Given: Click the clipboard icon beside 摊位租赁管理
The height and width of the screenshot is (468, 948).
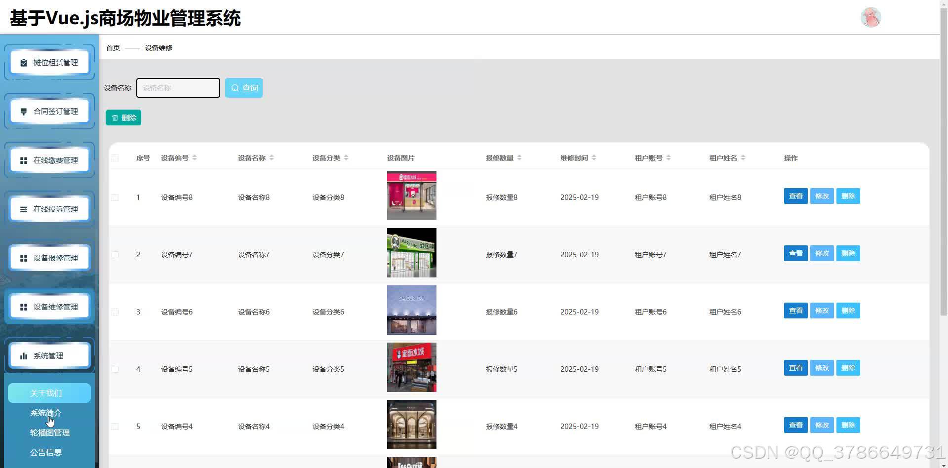Looking at the screenshot, I should [x=23, y=63].
